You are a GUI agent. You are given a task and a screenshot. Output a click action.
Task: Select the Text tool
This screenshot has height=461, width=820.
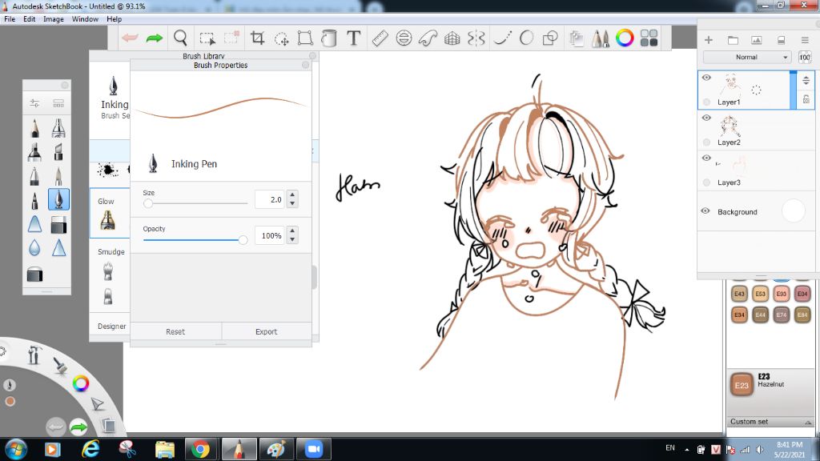(353, 38)
